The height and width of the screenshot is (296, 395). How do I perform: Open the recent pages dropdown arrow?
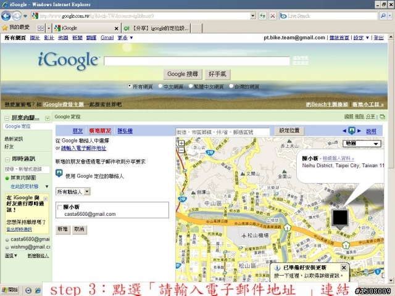(x=25, y=16)
